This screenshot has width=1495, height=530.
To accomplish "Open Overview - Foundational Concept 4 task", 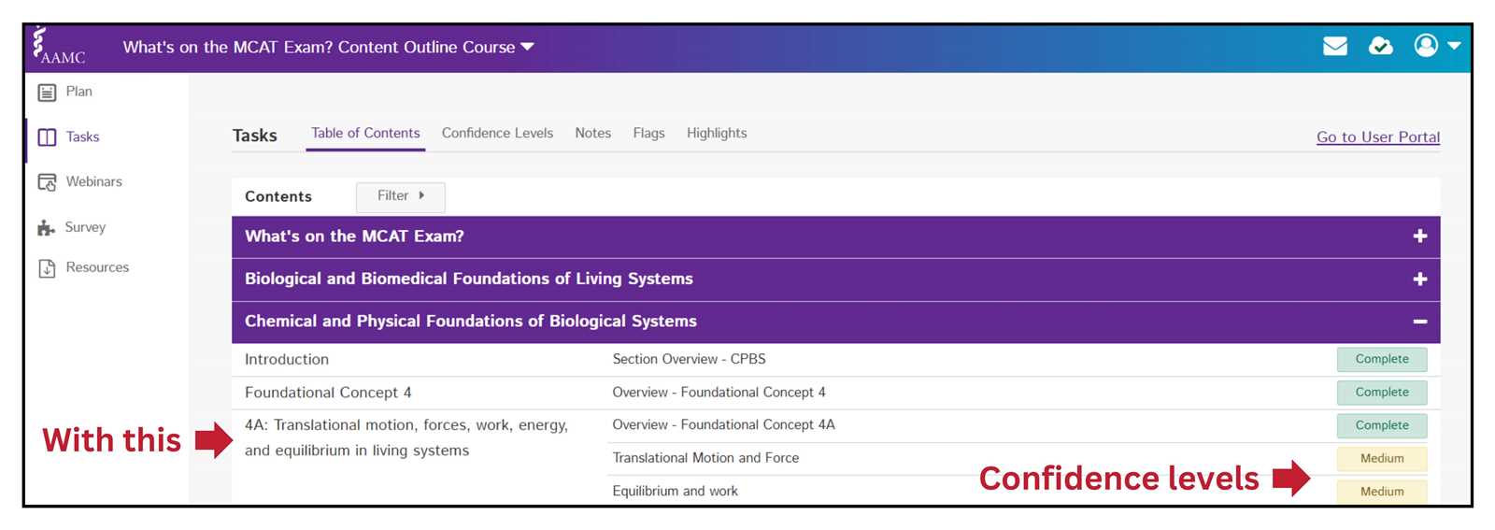I will click(719, 393).
